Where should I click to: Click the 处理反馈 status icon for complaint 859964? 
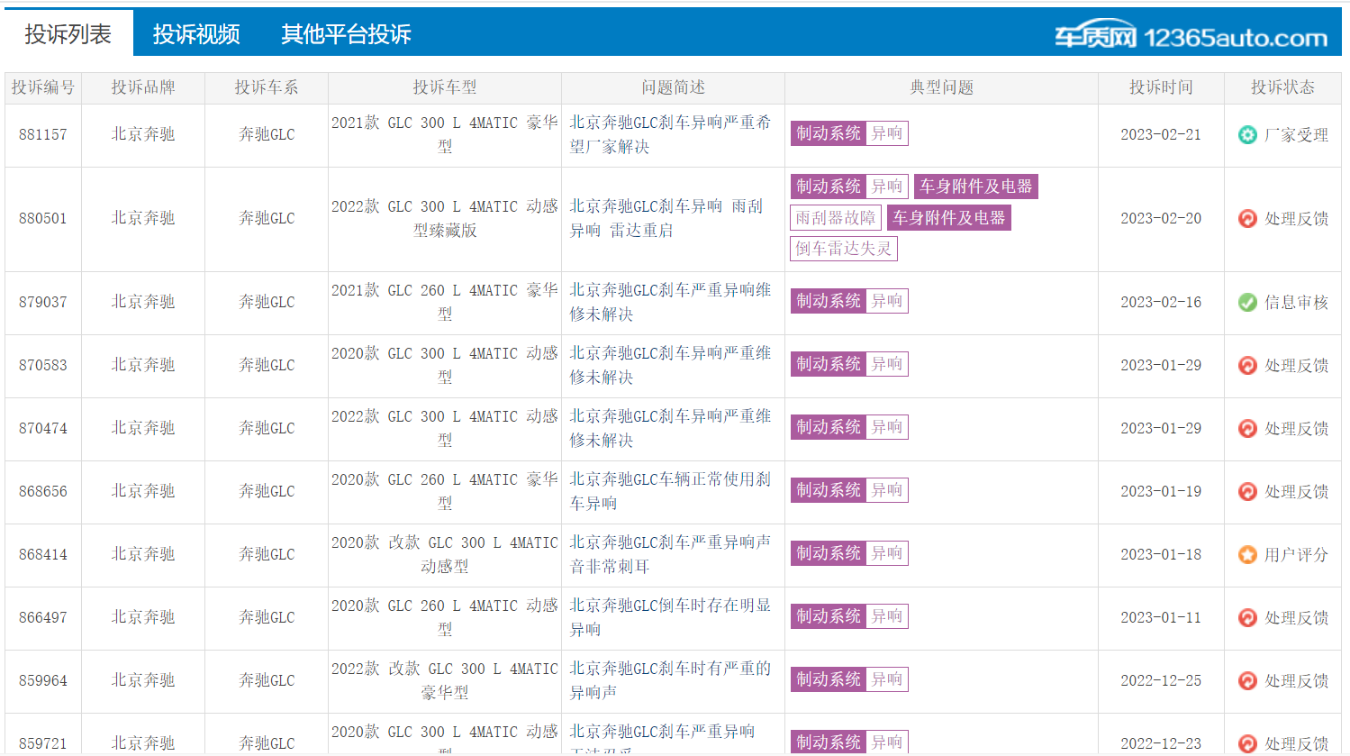tap(1247, 681)
